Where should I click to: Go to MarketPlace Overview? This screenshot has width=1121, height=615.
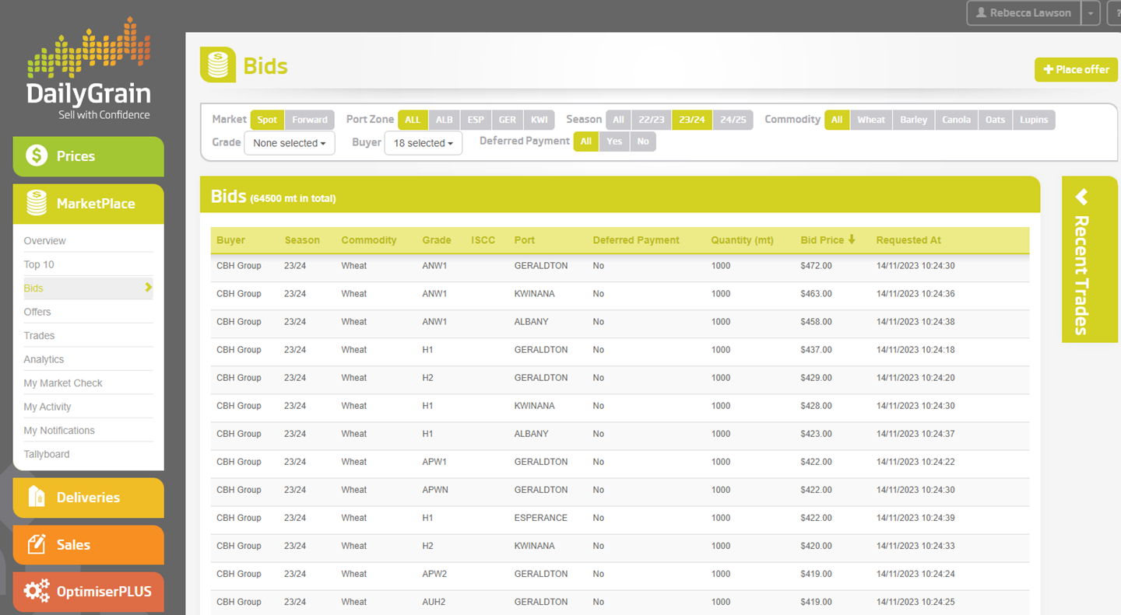44,241
